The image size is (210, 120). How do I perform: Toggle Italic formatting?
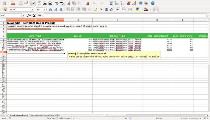(56, 9)
